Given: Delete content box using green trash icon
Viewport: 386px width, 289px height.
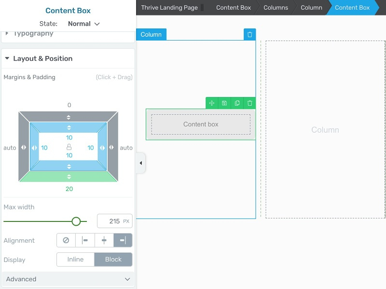Looking at the screenshot, I should [249, 103].
